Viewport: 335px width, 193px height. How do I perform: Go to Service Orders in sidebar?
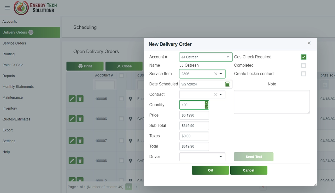14,43
